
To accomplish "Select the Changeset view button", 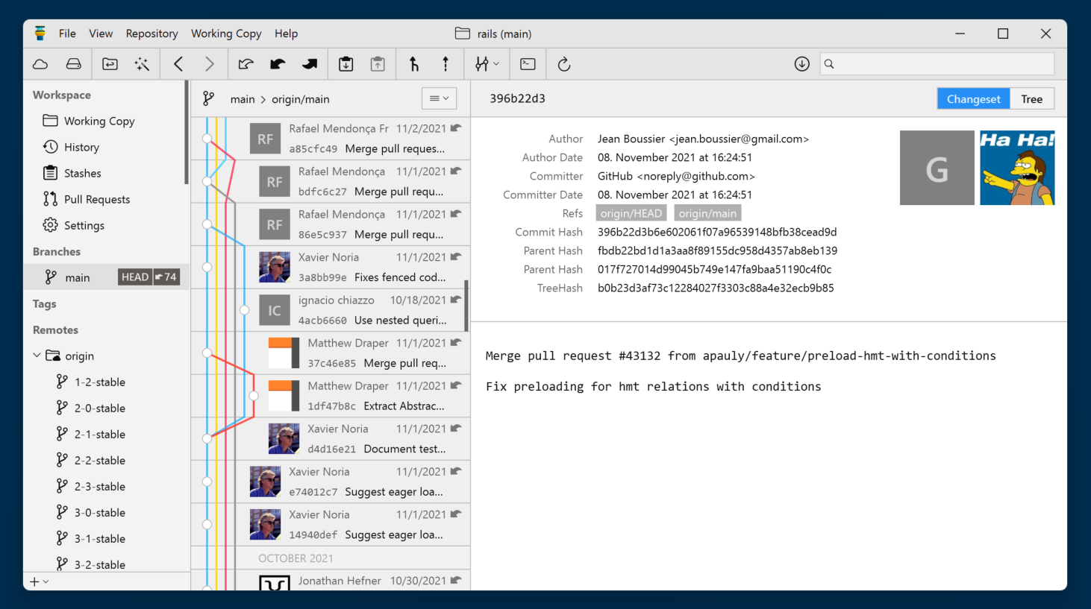I will (973, 98).
